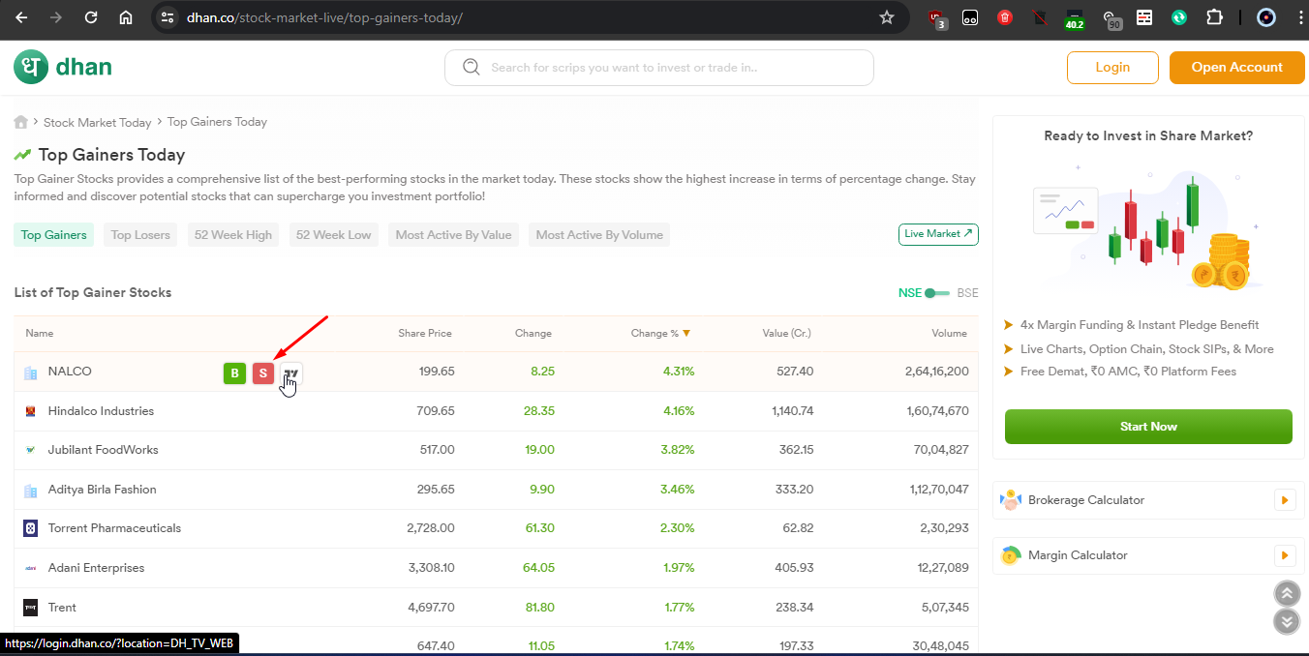Reload the current page

click(91, 17)
